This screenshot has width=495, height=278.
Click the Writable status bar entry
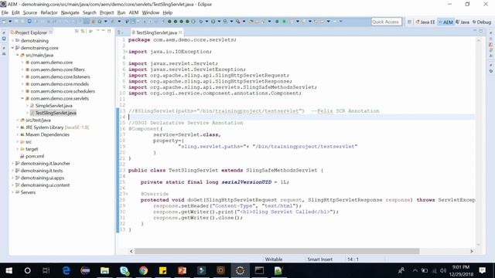click(273, 259)
